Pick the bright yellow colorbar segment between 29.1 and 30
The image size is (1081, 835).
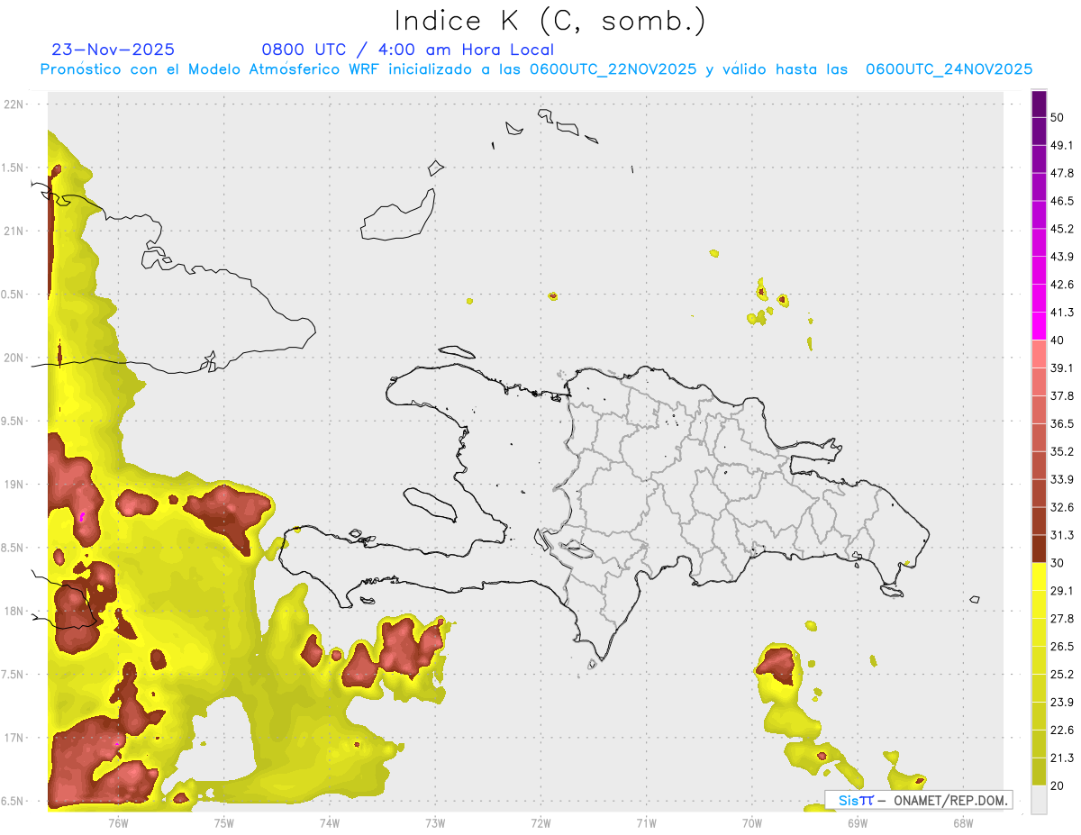[1039, 576]
